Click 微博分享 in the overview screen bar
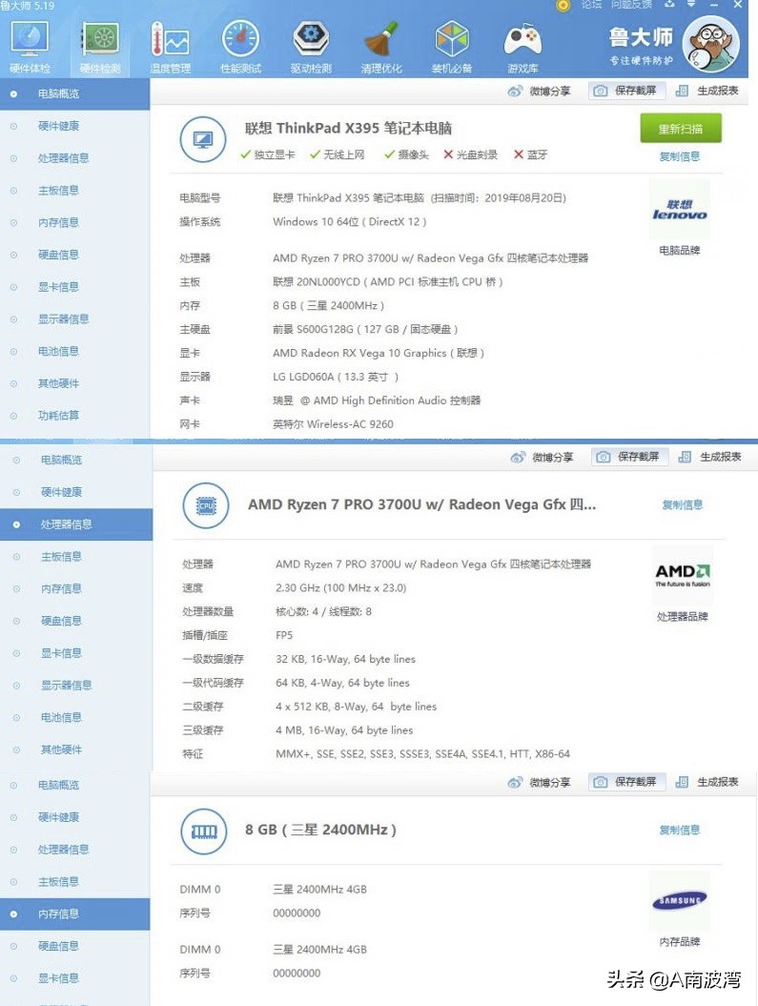The height and width of the screenshot is (1006, 758). coord(540,92)
